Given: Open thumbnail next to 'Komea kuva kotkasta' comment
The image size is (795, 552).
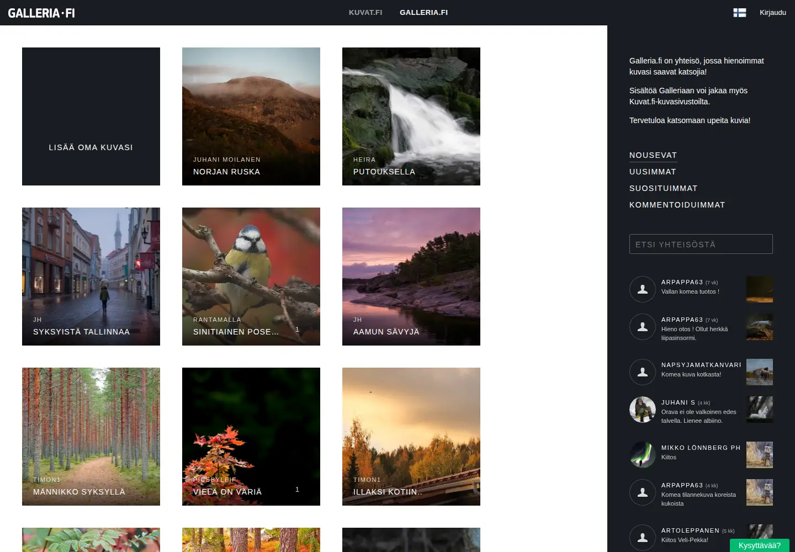Looking at the screenshot, I should [760, 372].
